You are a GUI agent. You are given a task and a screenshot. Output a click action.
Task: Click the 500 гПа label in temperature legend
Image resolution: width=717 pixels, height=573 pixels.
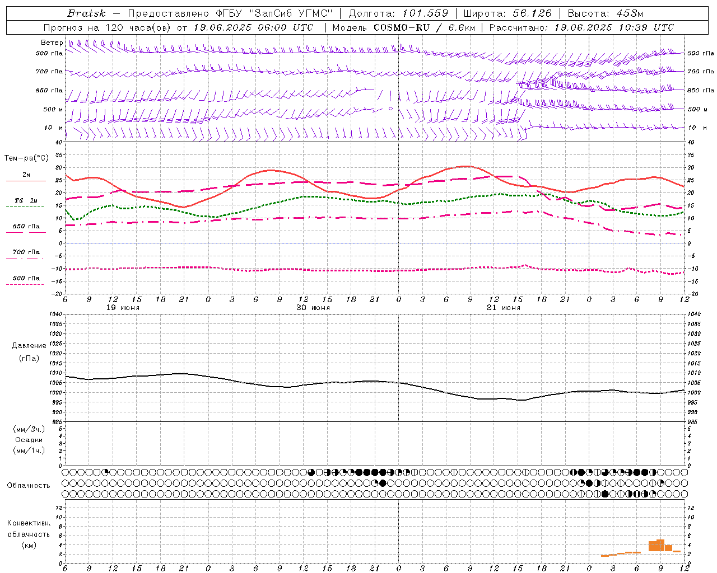[x=26, y=278]
